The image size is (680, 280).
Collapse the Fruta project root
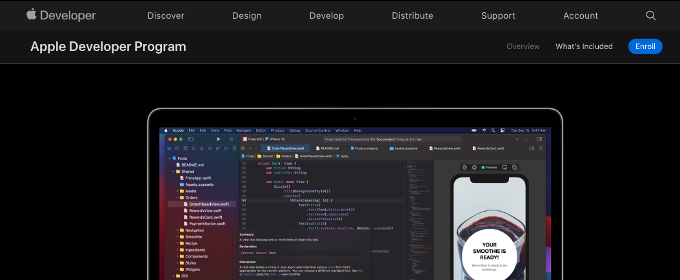pos(170,159)
